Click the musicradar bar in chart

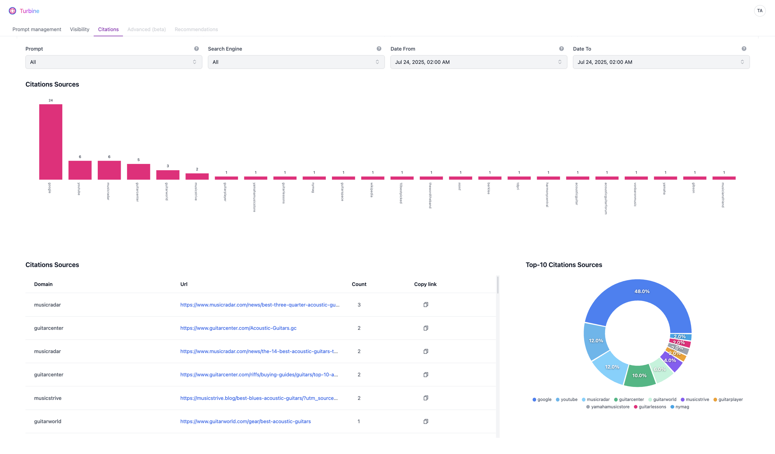pyautogui.click(x=109, y=170)
